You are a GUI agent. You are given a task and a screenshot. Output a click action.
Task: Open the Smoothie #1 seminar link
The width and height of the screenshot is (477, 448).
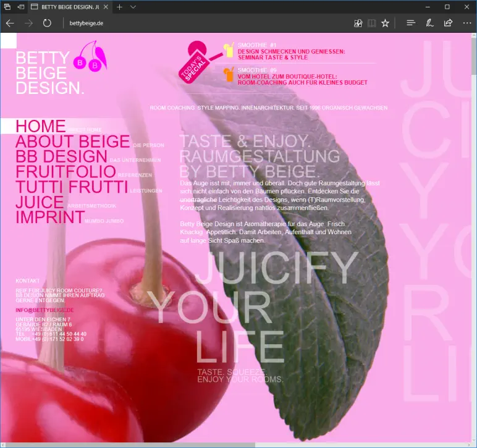(290, 54)
